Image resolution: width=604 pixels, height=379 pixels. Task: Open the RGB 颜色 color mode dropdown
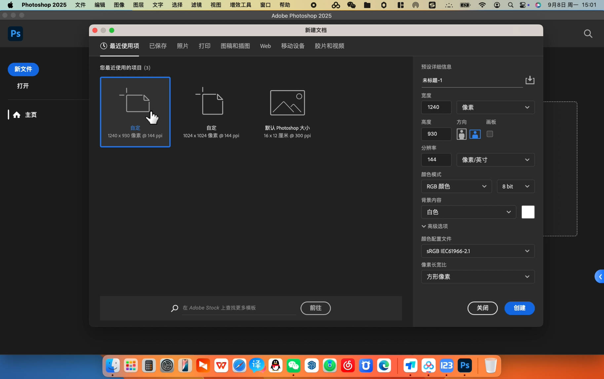pos(456,186)
